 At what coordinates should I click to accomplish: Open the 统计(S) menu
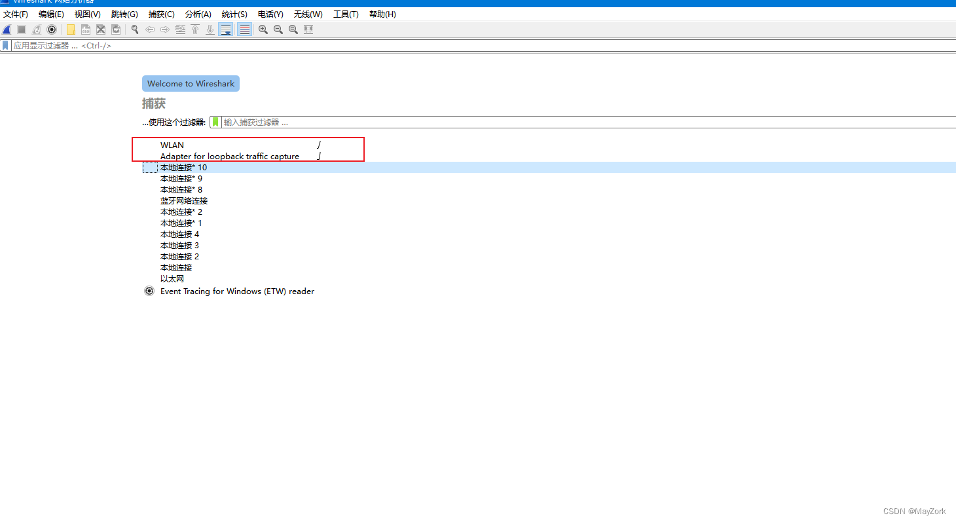pos(234,14)
